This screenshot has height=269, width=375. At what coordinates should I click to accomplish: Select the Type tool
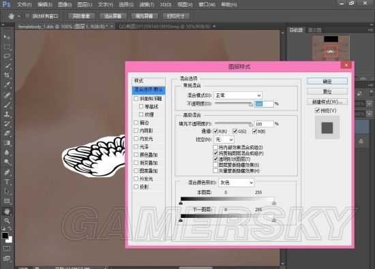pos(7,182)
